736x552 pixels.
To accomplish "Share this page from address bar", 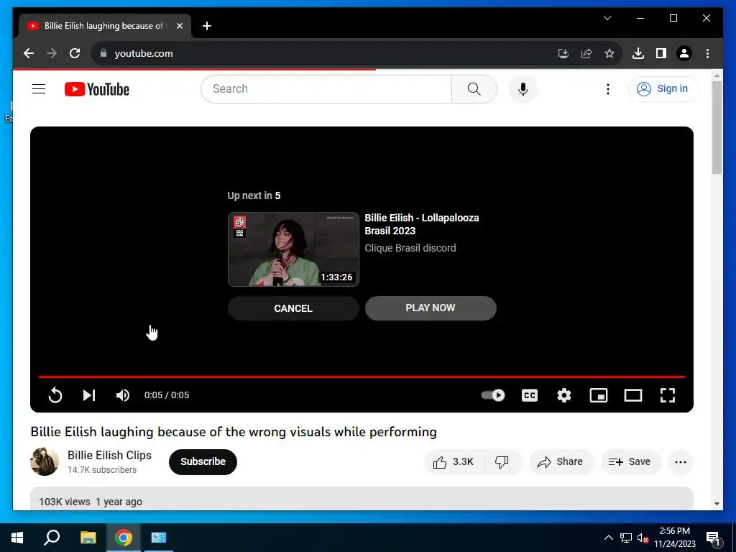I will [x=586, y=53].
